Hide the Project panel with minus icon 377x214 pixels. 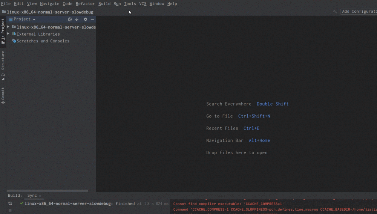click(x=92, y=20)
